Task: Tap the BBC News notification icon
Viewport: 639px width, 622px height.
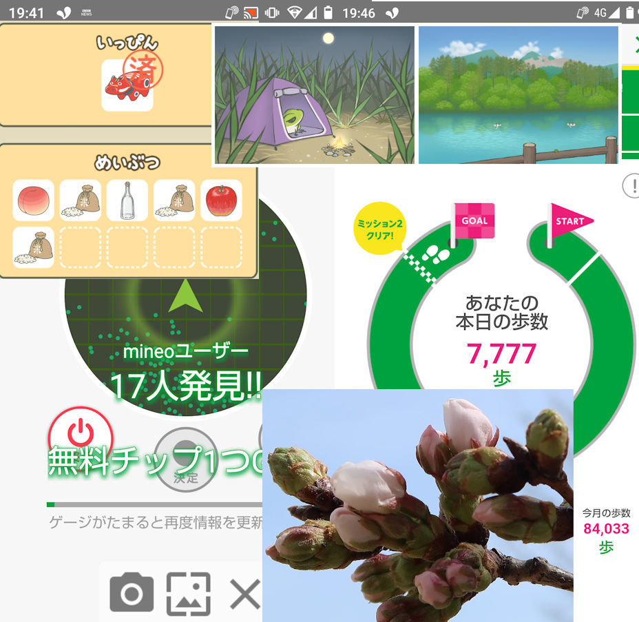Action: tap(86, 12)
